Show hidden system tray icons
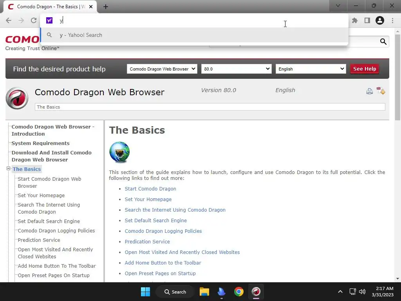The height and width of the screenshot is (301, 401). (340, 292)
